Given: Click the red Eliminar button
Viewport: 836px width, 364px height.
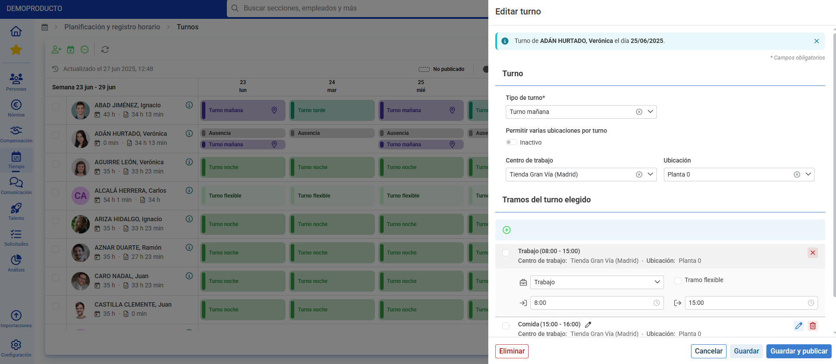Looking at the screenshot, I should pos(512,351).
